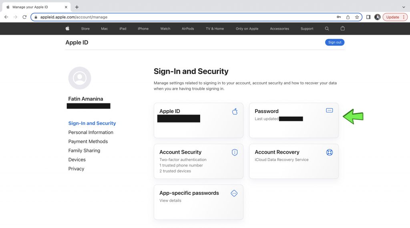
Task: Open the search magnifier icon
Action: [327, 29]
